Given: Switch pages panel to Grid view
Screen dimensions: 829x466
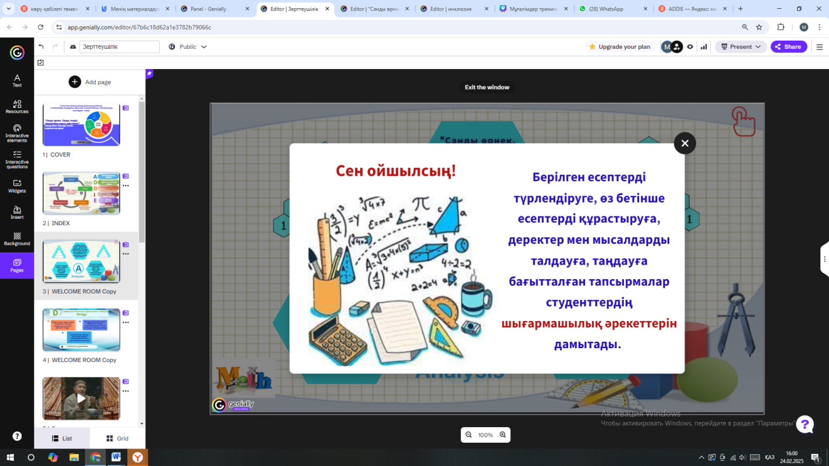Looking at the screenshot, I should point(117,439).
